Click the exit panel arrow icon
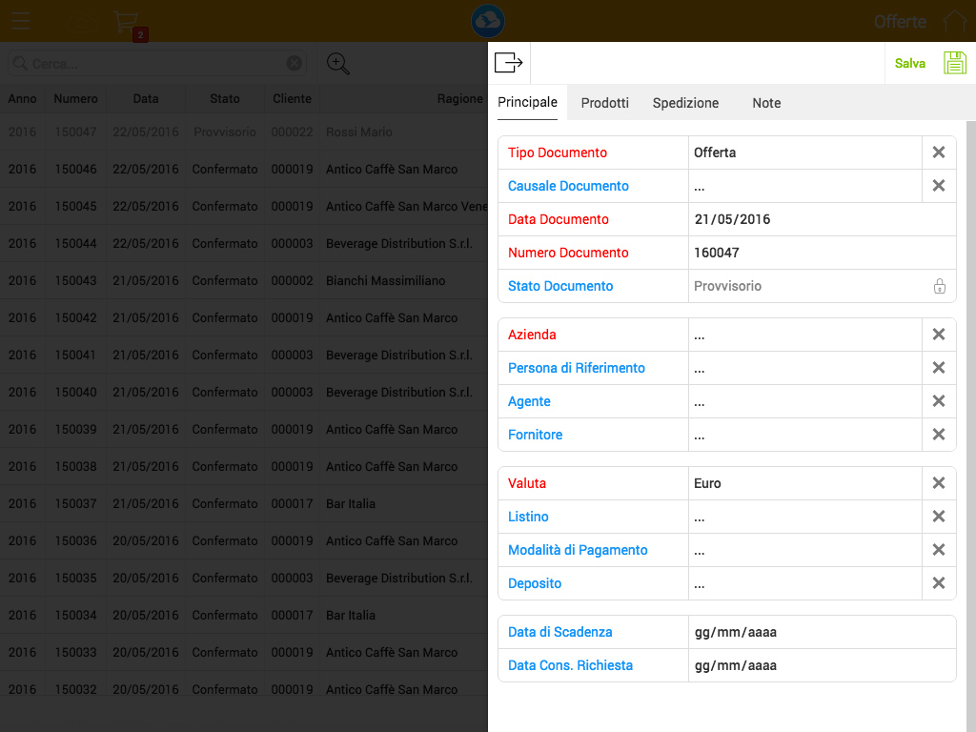Screen dimensions: 976x732 pos(509,63)
